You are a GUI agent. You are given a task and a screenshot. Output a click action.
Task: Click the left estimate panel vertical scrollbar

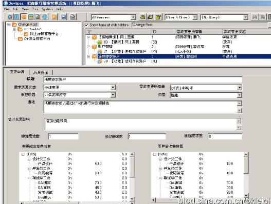click(132, 176)
